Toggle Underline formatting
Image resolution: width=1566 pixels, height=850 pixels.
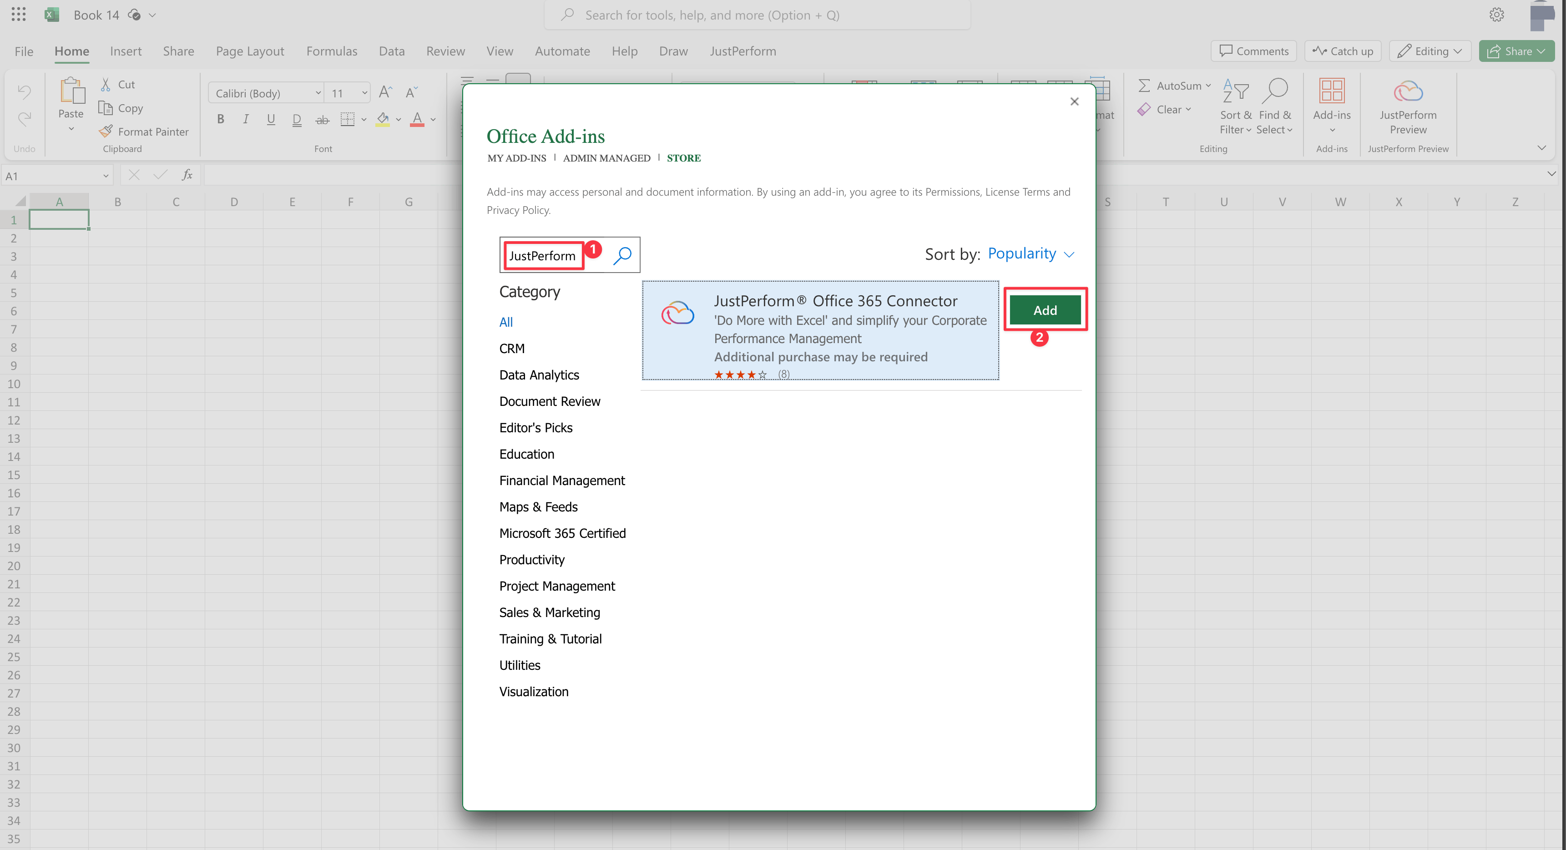pyautogui.click(x=271, y=119)
